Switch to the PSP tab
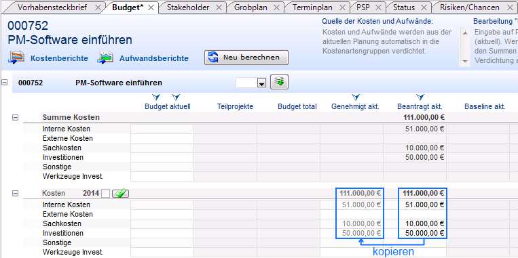 tap(363, 7)
